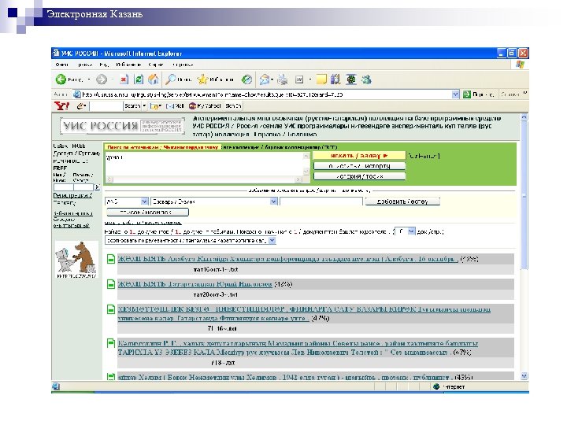Expand the address bar URL dropdown
Viewport: 567px width, 425px height.
(456, 94)
